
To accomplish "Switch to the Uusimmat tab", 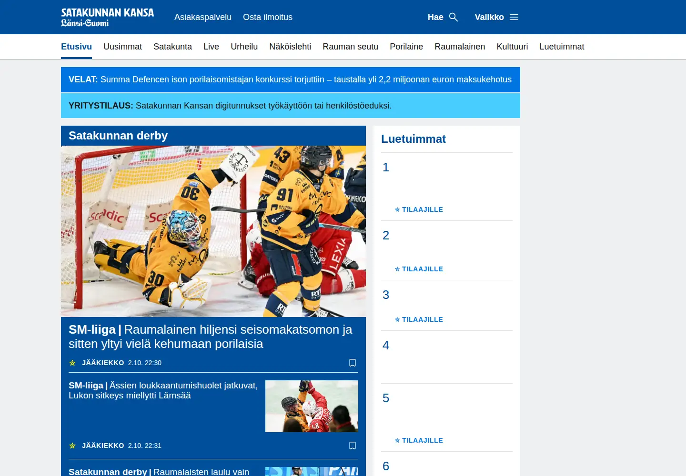I will click(122, 47).
